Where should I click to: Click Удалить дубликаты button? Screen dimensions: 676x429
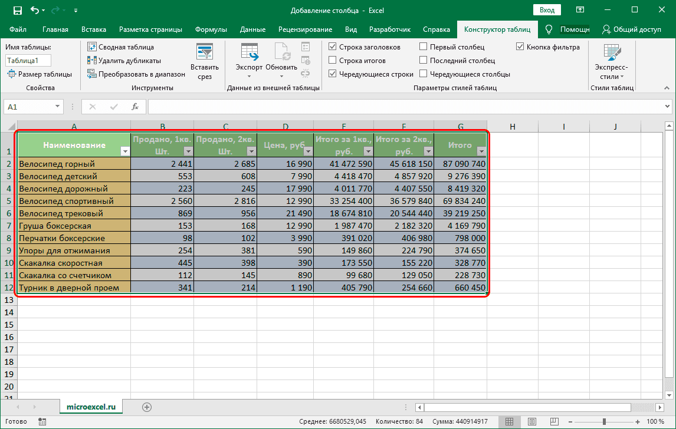pyautogui.click(x=124, y=60)
